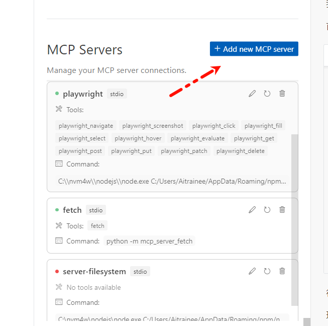Click the Add new MCP server button

[254, 49]
